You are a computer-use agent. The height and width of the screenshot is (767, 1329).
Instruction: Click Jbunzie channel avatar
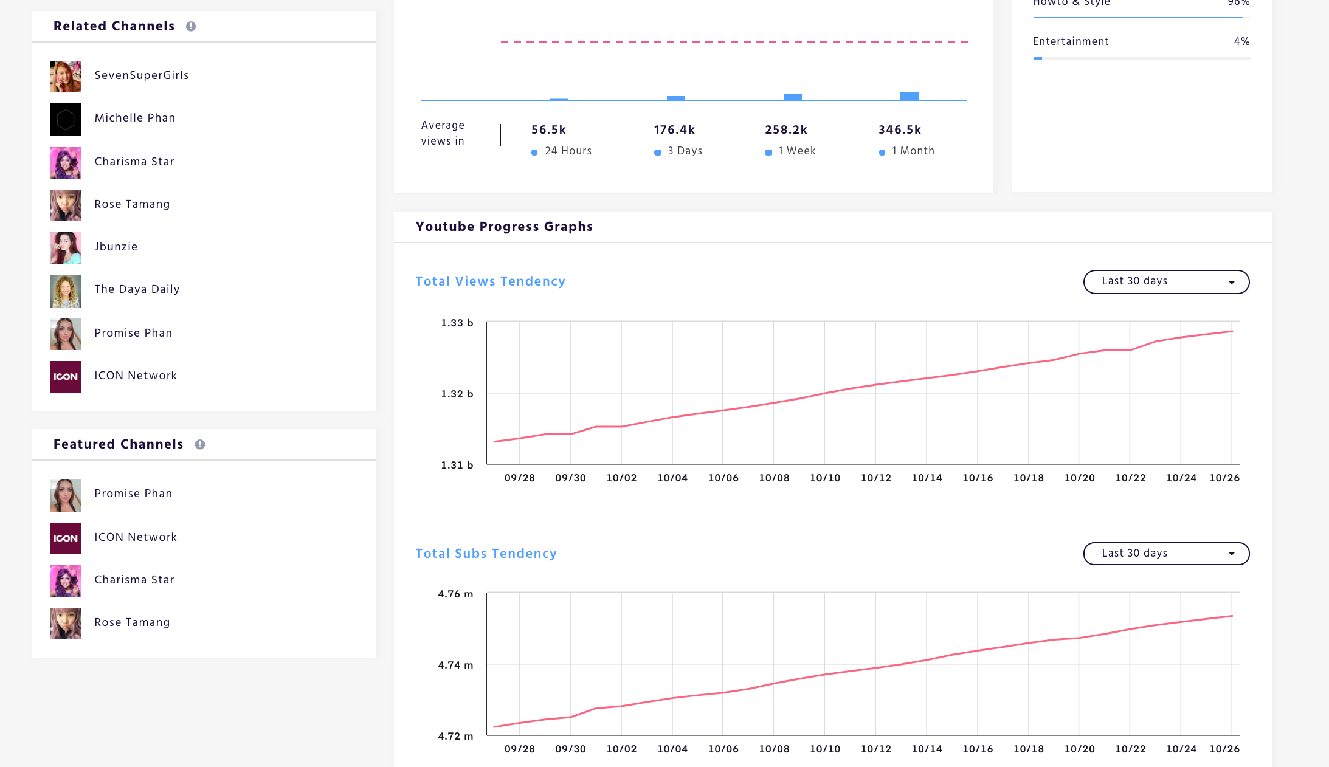(x=66, y=248)
